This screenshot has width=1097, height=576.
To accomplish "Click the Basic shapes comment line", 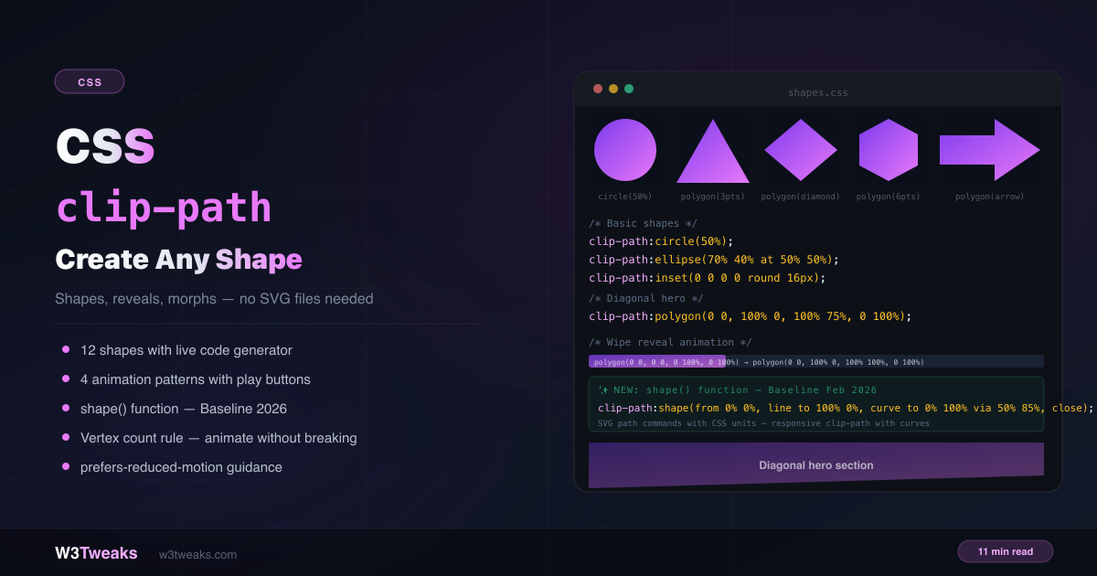I will click(643, 223).
